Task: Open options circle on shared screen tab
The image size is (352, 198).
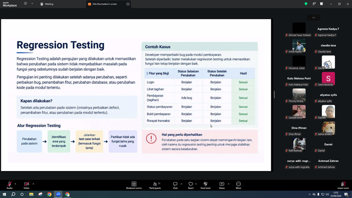Action: coord(128,4)
